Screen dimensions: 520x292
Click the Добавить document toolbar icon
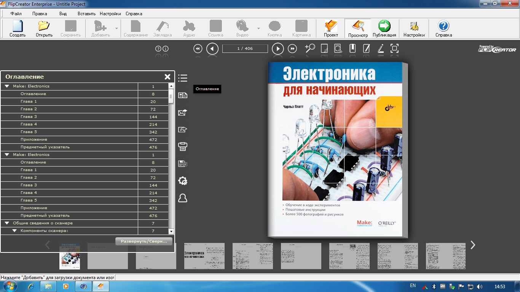[x=100, y=29]
